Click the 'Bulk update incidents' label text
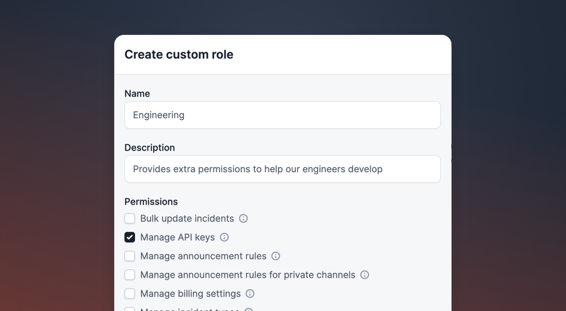 (x=187, y=218)
